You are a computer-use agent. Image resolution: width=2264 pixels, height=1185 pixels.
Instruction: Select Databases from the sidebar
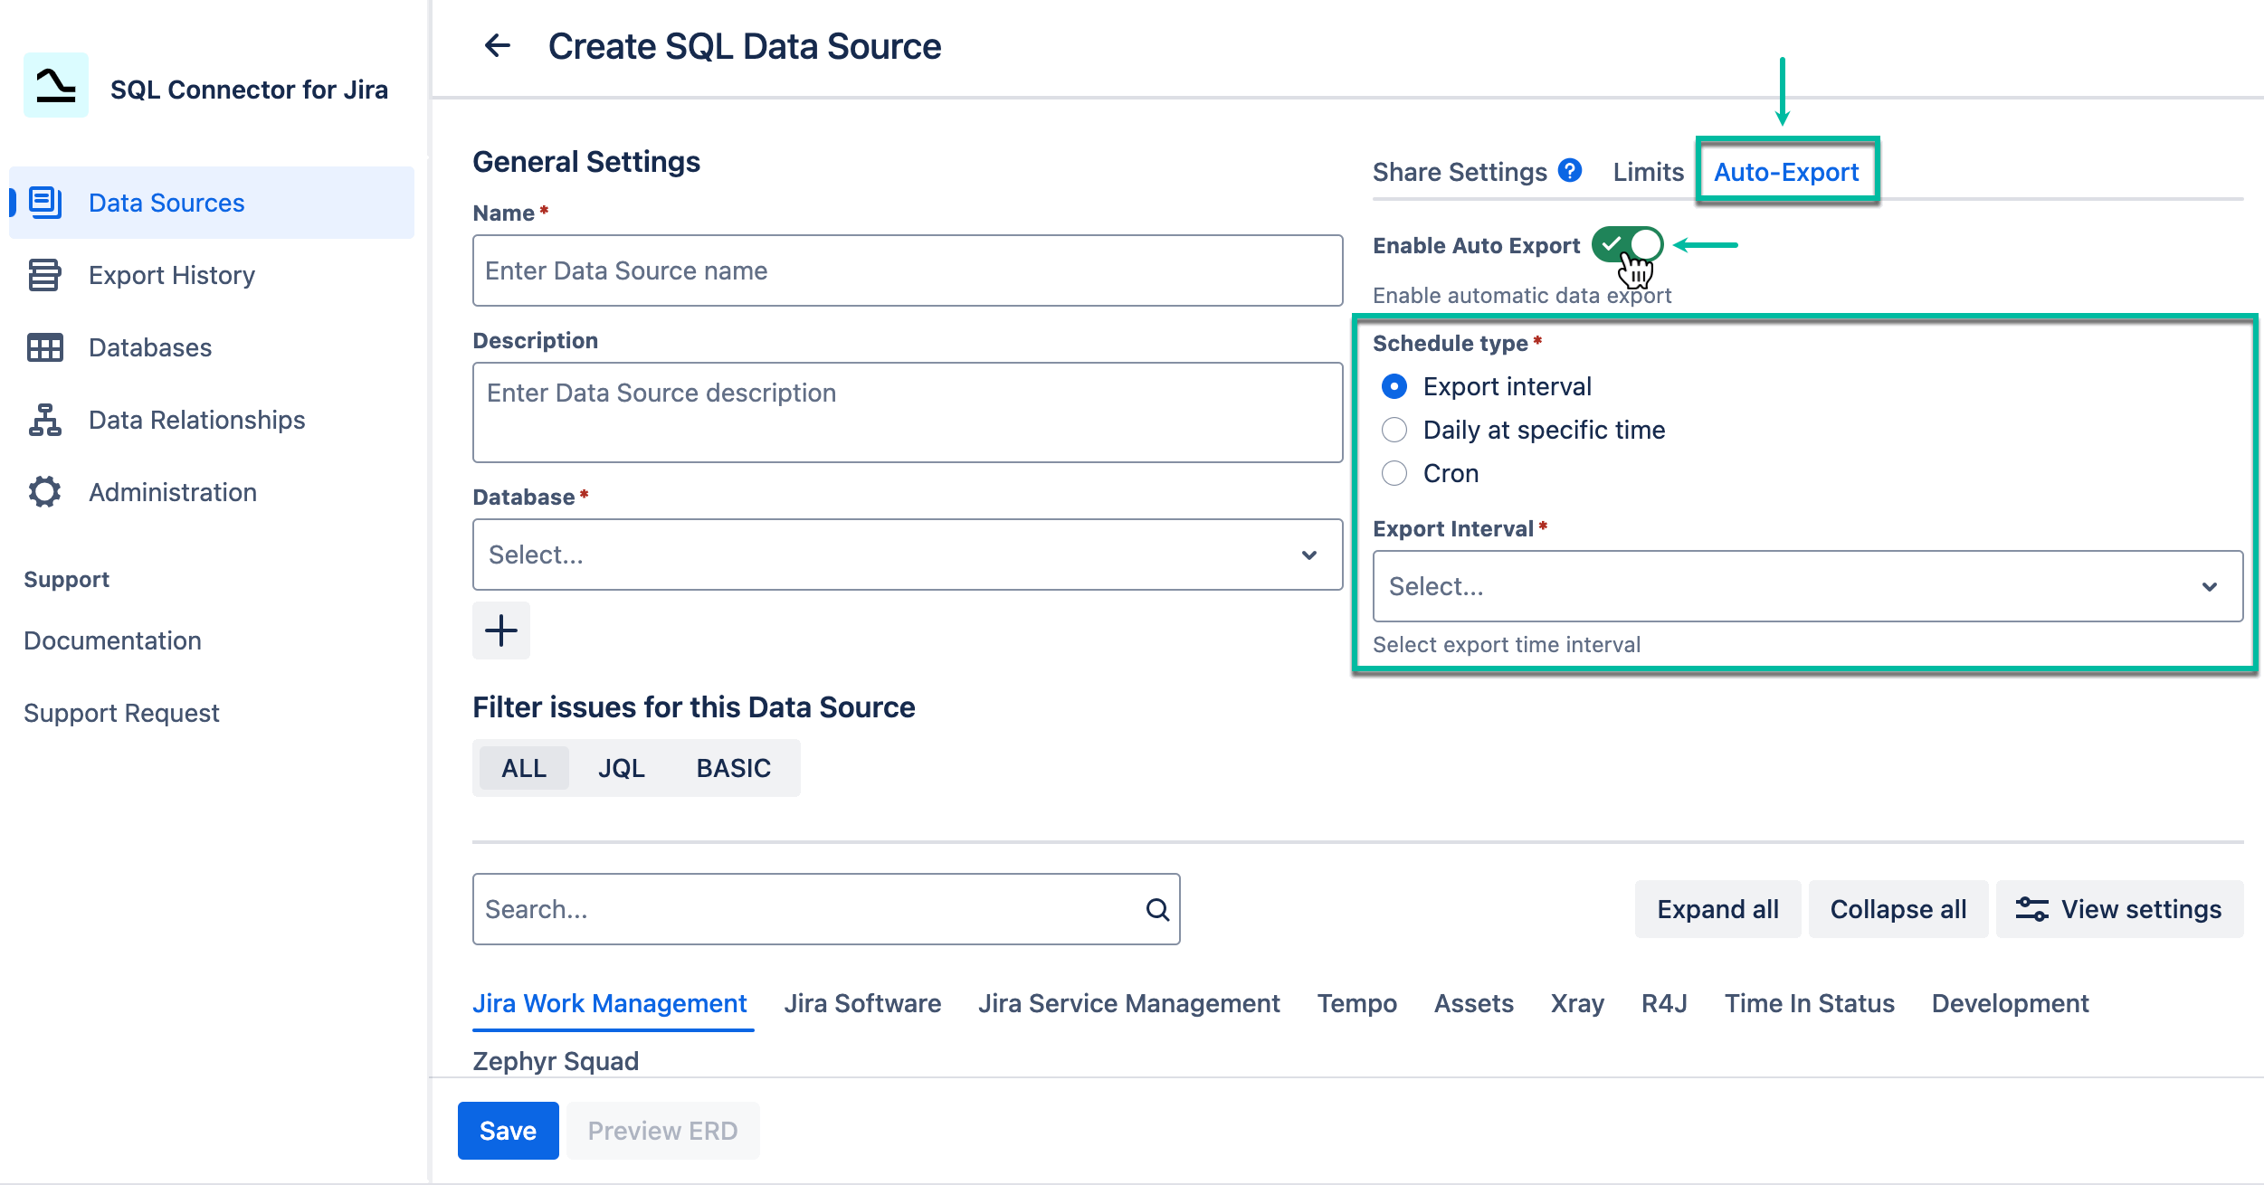[x=150, y=347]
